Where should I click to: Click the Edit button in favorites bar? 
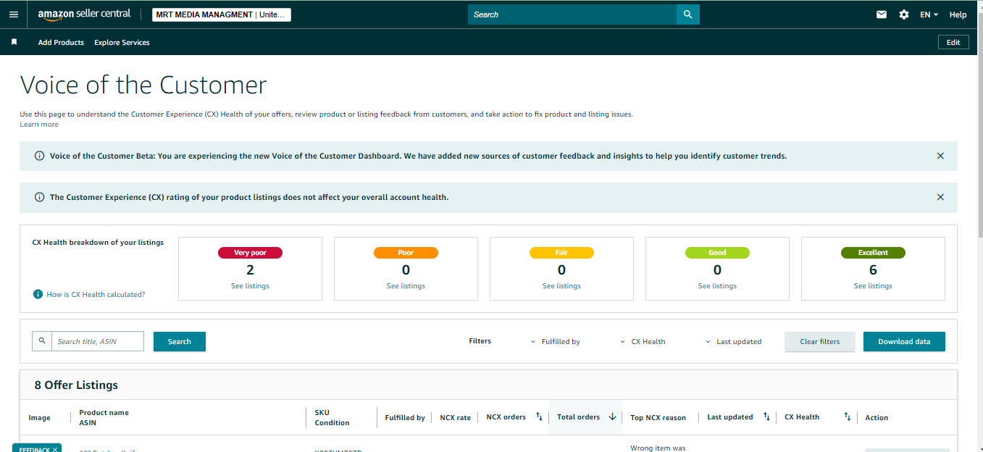tap(953, 42)
